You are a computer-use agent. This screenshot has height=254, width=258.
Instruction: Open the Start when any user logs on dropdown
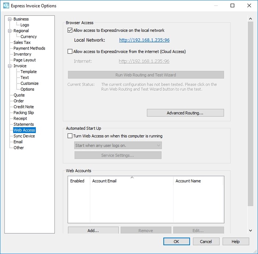click(x=118, y=146)
